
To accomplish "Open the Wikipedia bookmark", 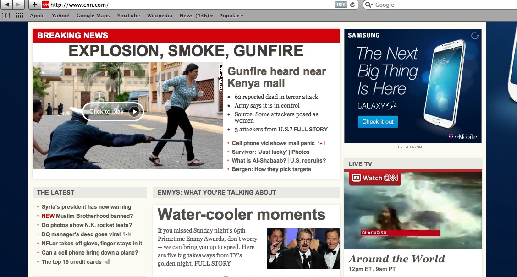I will pyautogui.click(x=159, y=16).
